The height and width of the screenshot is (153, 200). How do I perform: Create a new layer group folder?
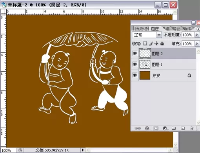coord(174,128)
